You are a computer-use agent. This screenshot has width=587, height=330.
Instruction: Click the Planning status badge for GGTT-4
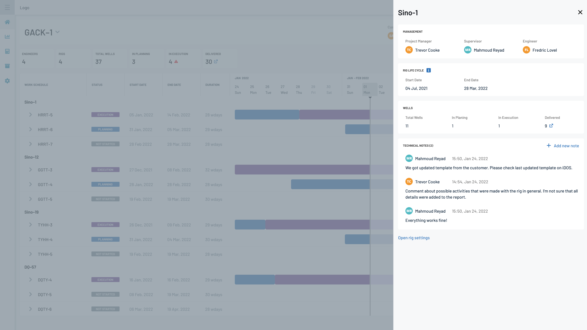(x=105, y=184)
